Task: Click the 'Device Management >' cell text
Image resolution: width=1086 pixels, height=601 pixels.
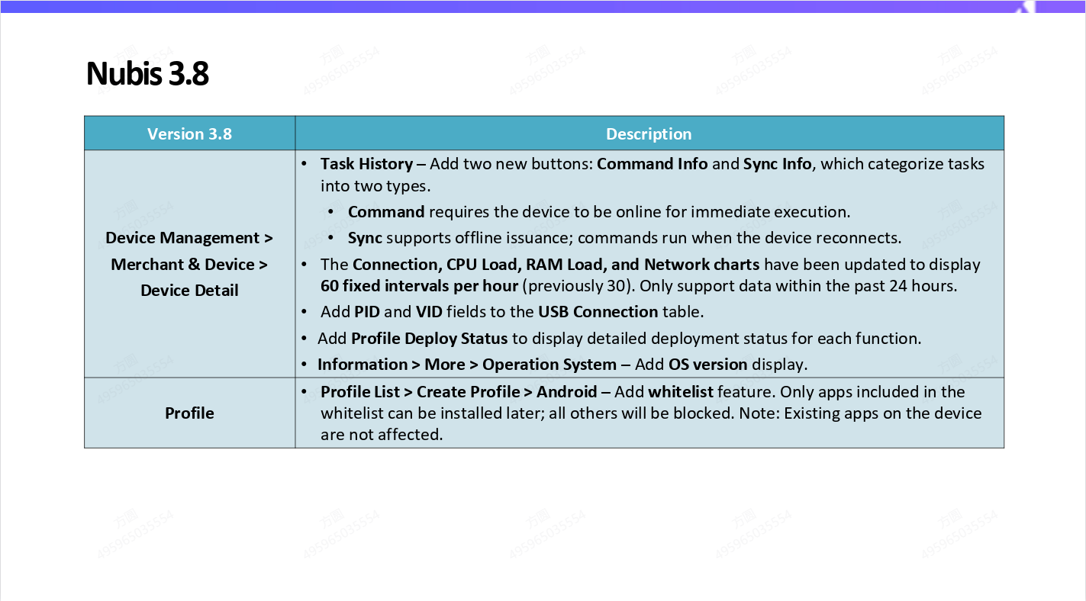Action: coord(189,238)
